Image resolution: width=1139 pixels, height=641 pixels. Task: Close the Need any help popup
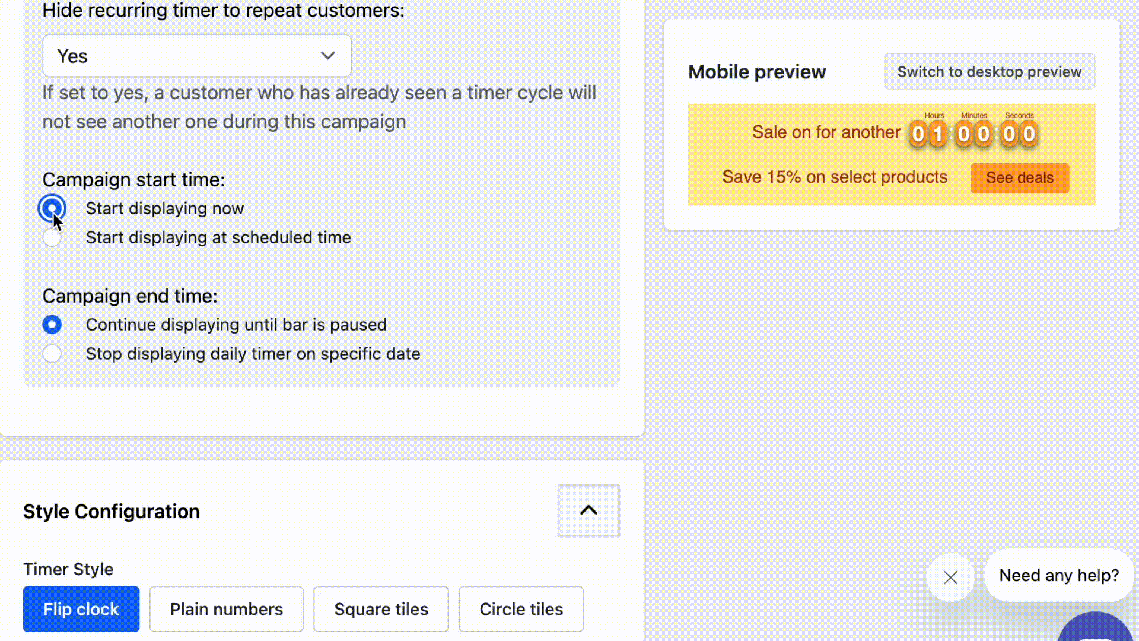coord(950,577)
